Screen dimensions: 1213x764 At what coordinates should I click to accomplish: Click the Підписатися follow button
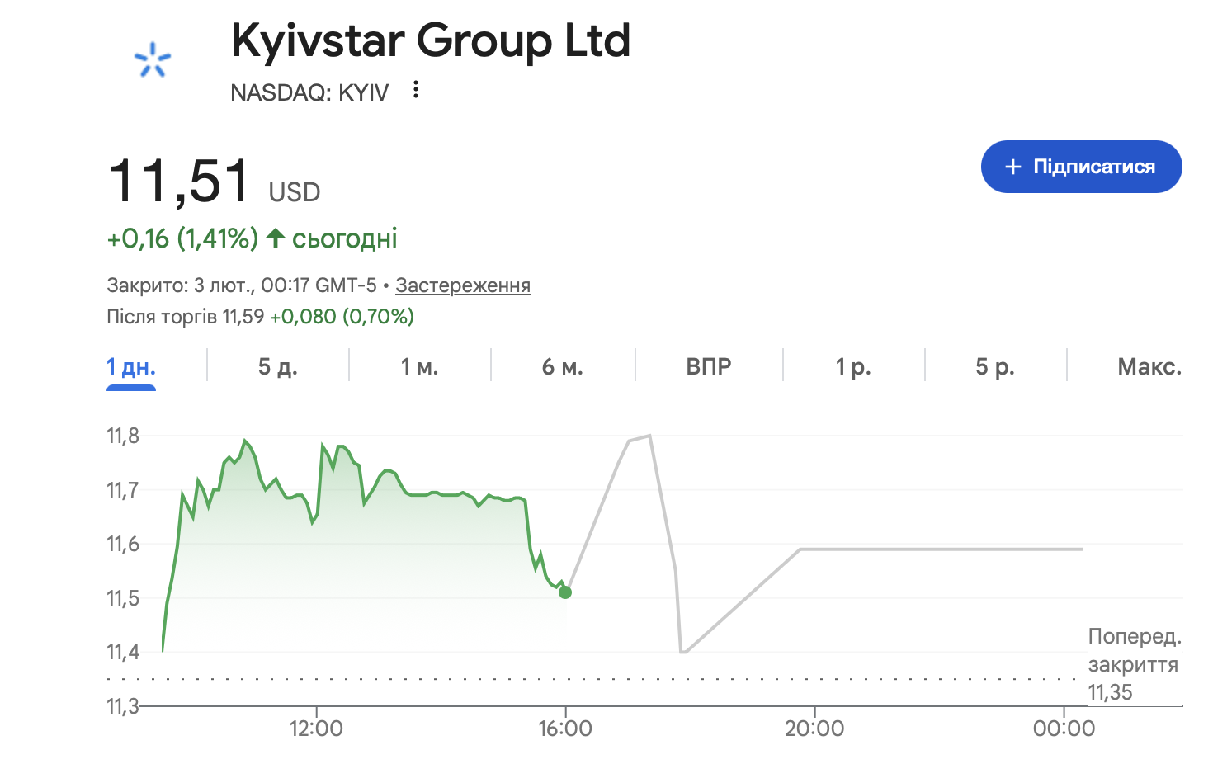coord(1081,167)
